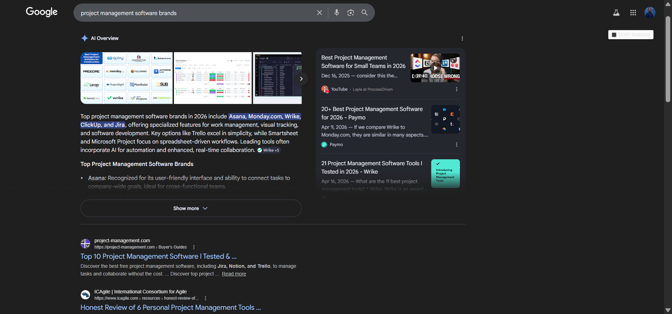Open search by image (Lens) icon
The width and height of the screenshot is (672, 314).
pos(351,13)
